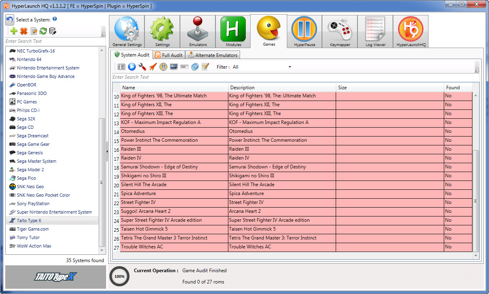Open the Log Viewer tab

pyautogui.click(x=375, y=31)
